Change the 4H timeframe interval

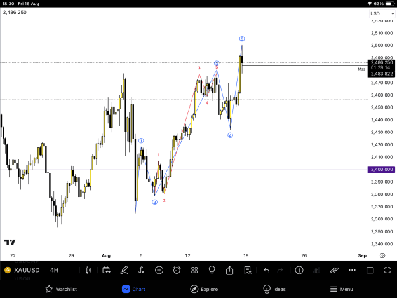click(x=54, y=270)
